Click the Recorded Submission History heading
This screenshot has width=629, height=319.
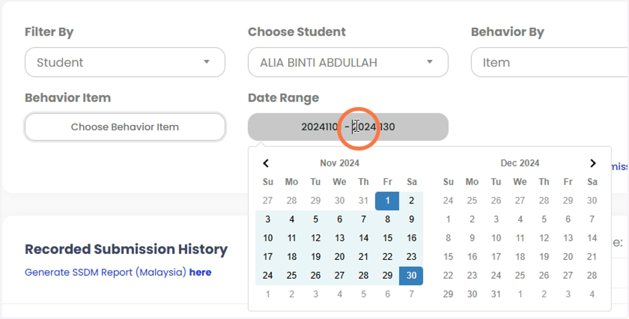tap(126, 249)
